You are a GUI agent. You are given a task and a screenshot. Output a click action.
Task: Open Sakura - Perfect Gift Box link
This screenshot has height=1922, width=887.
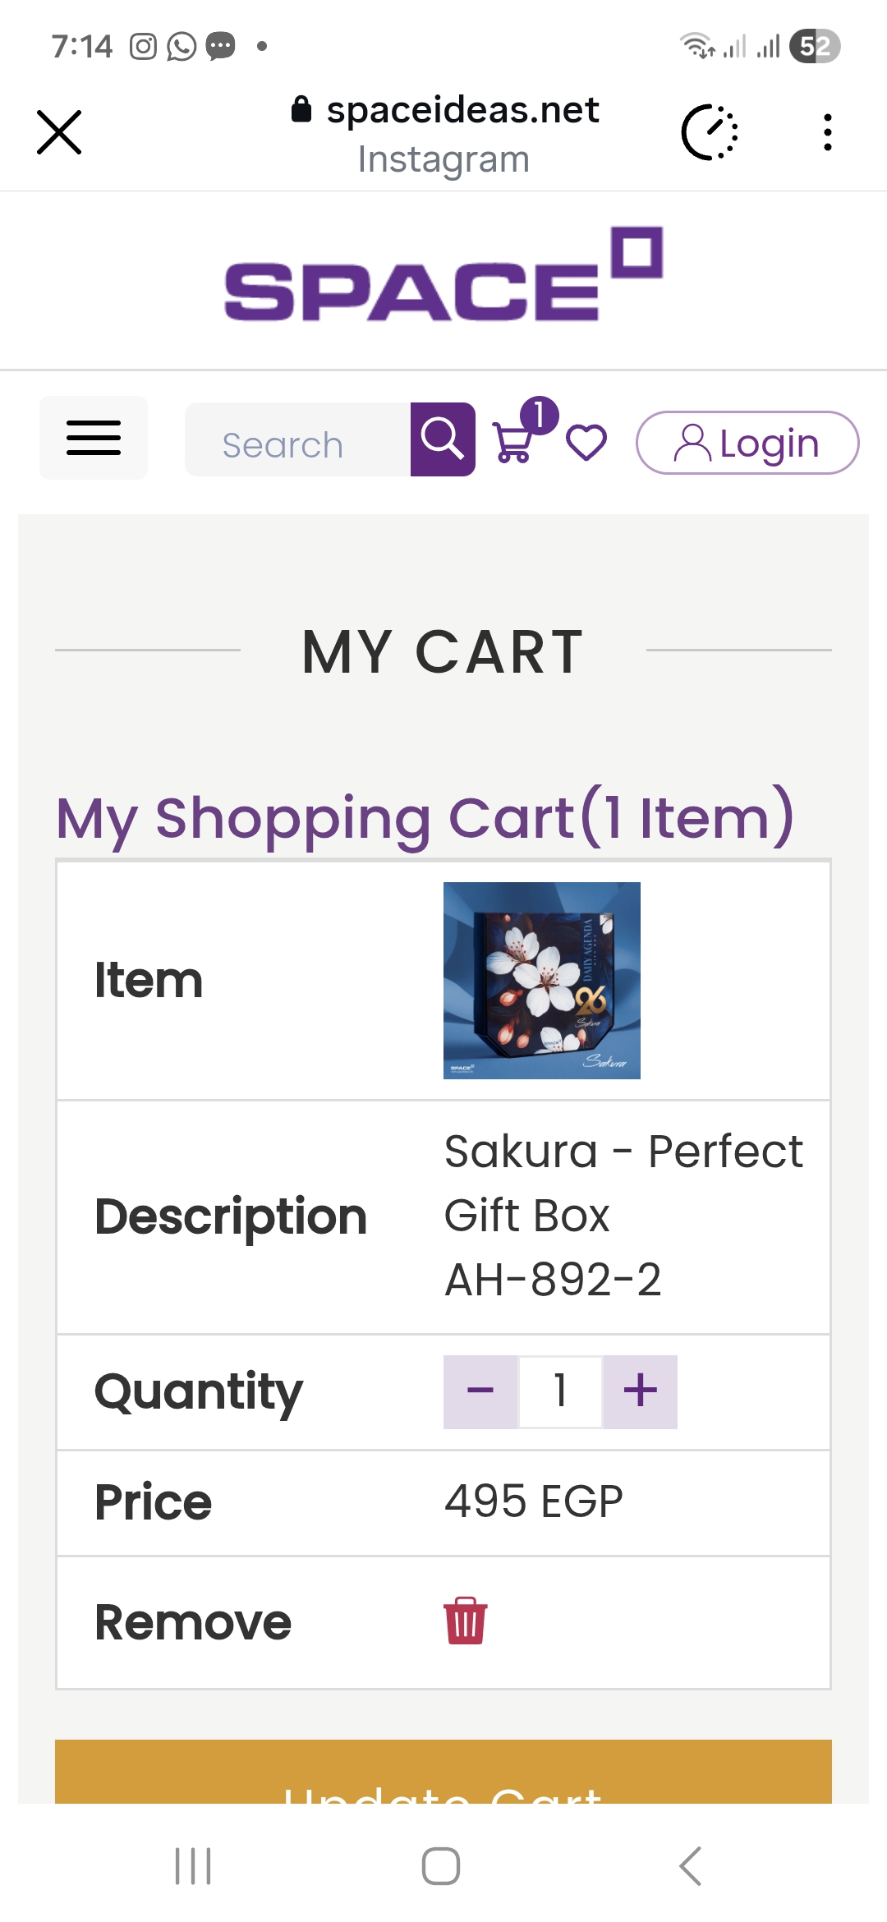(623, 1183)
